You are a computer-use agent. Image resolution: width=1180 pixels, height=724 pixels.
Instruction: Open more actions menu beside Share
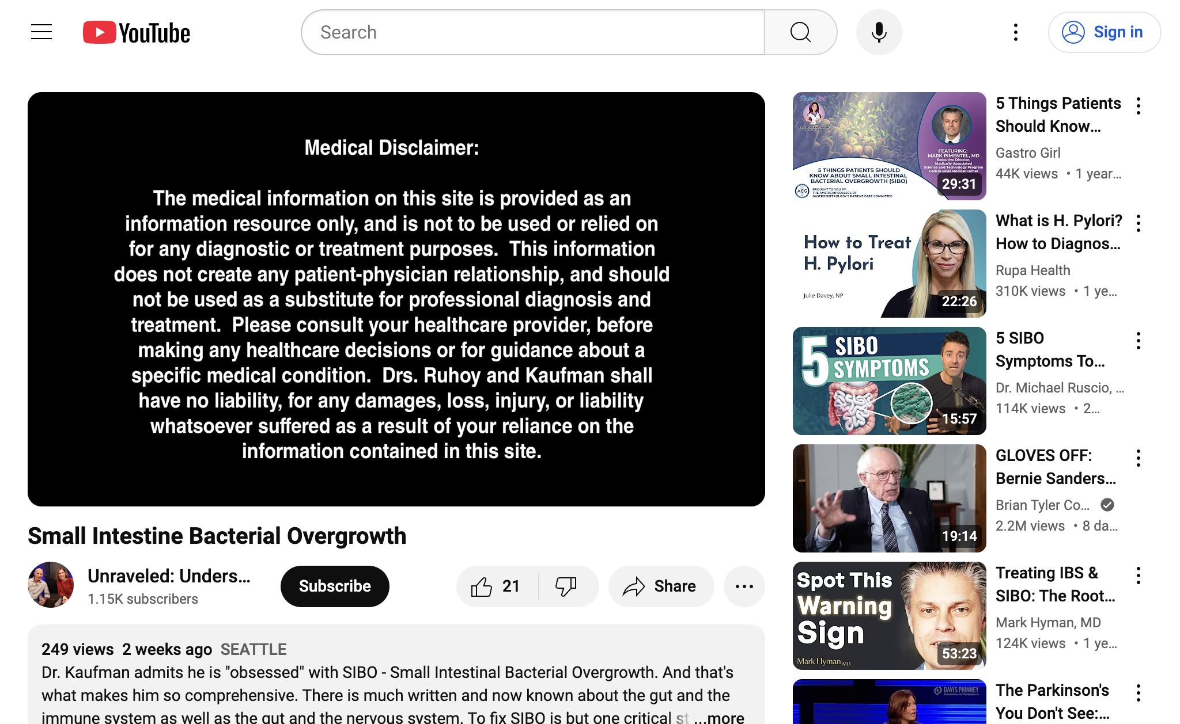tap(744, 586)
